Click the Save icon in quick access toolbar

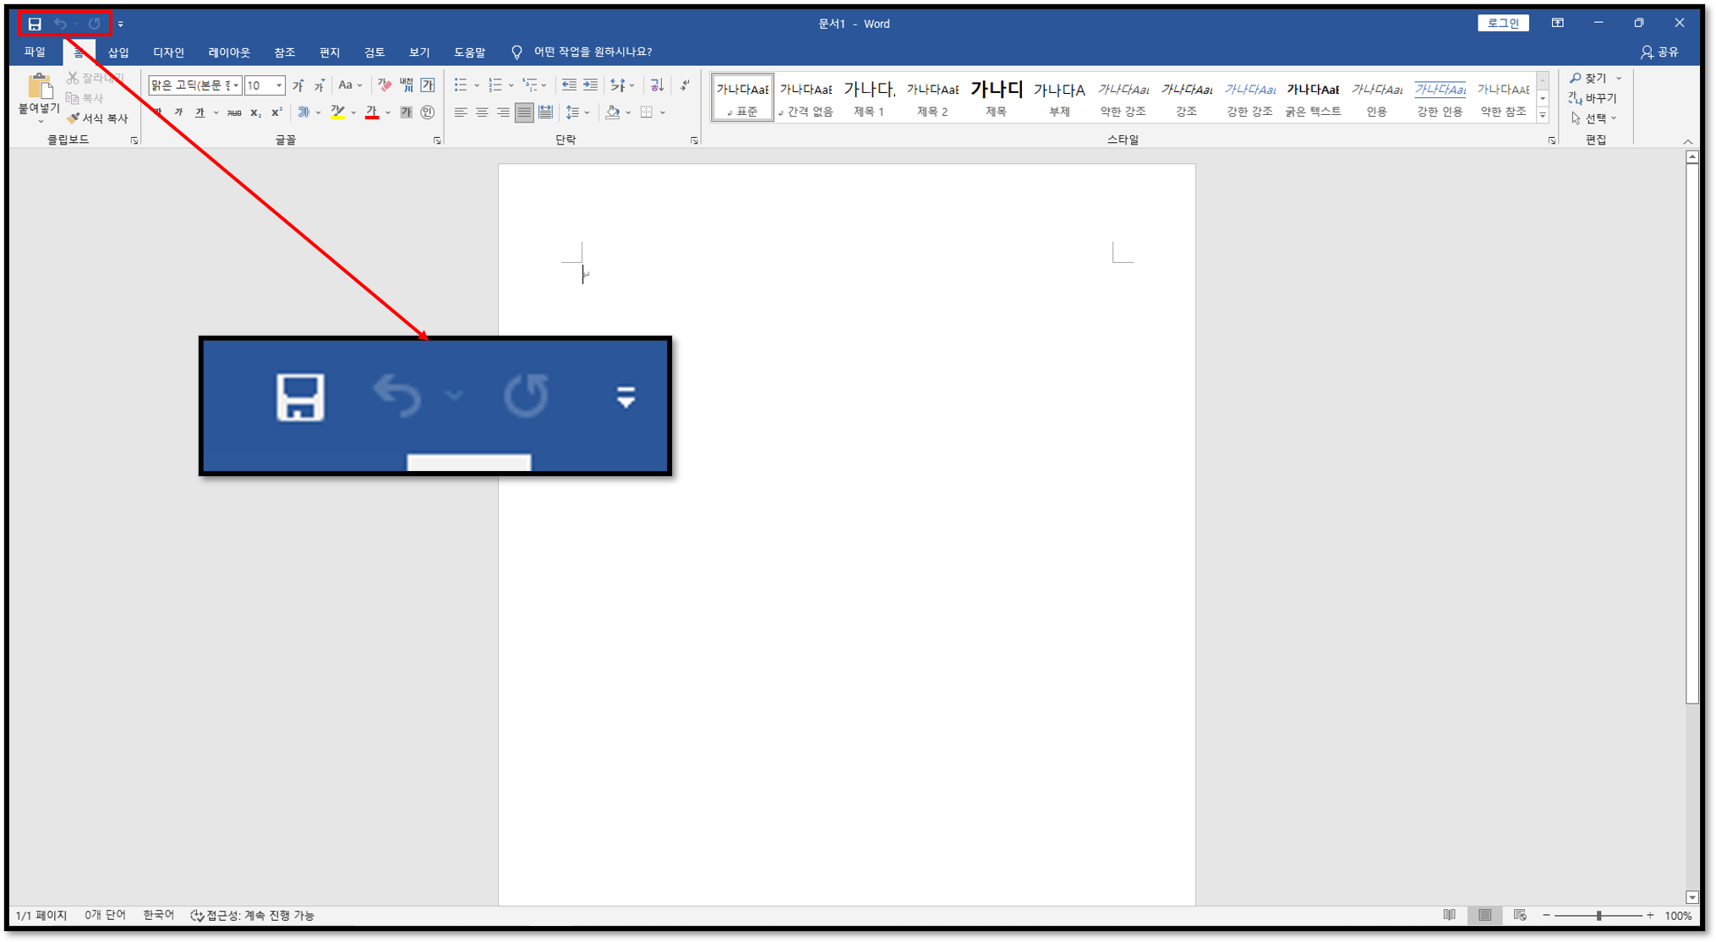pos(35,24)
